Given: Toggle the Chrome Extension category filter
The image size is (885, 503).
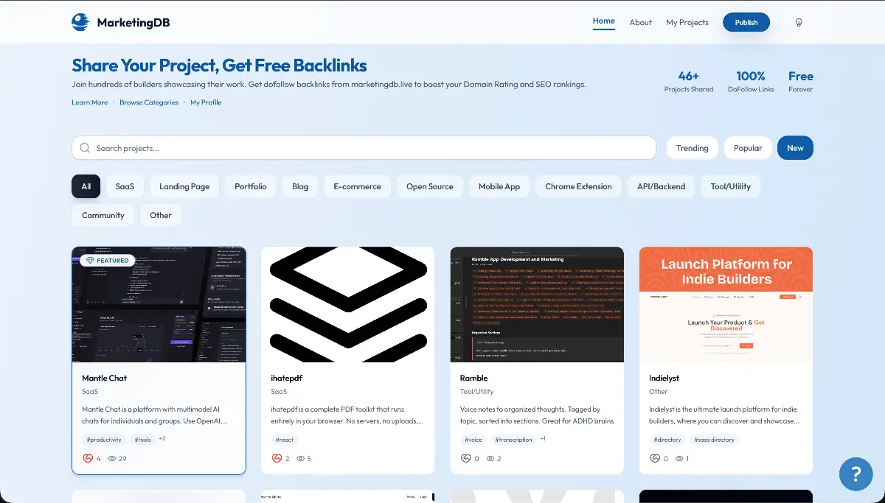Looking at the screenshot, I should (x=578, y=186).
